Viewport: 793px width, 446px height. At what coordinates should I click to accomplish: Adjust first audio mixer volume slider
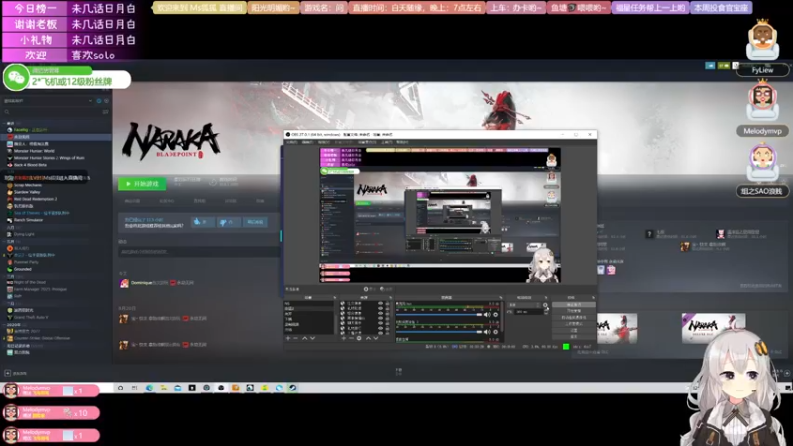coord(438,314)
